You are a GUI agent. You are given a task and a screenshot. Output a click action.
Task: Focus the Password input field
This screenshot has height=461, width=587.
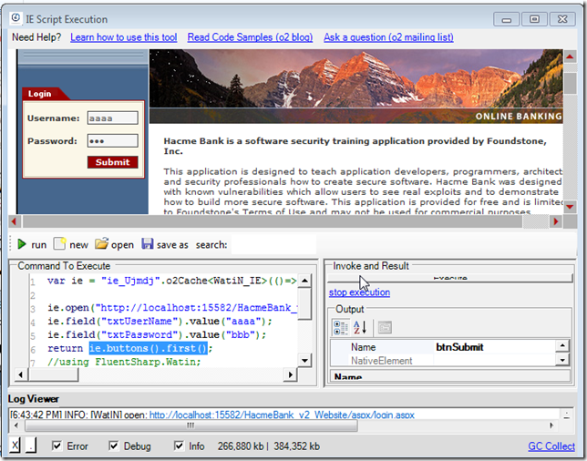coord(113,140)
